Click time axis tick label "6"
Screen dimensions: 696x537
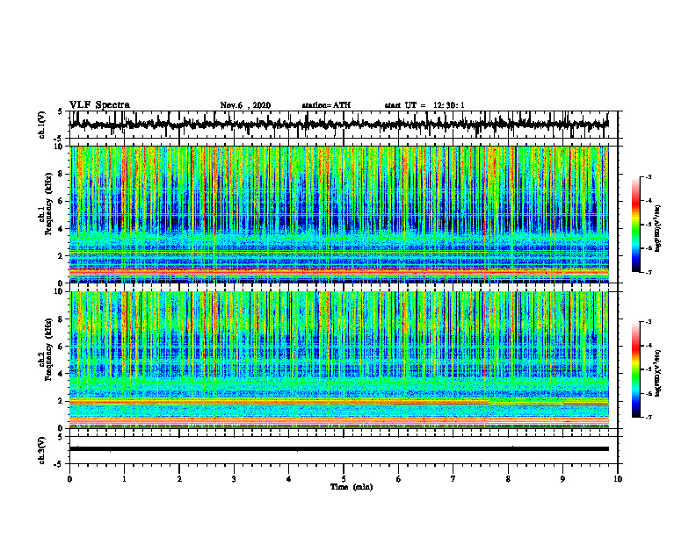tap(399, 479)
